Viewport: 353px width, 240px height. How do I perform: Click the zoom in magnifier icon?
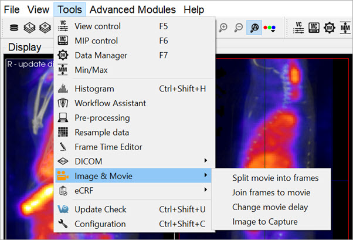(x=223, y=28)
